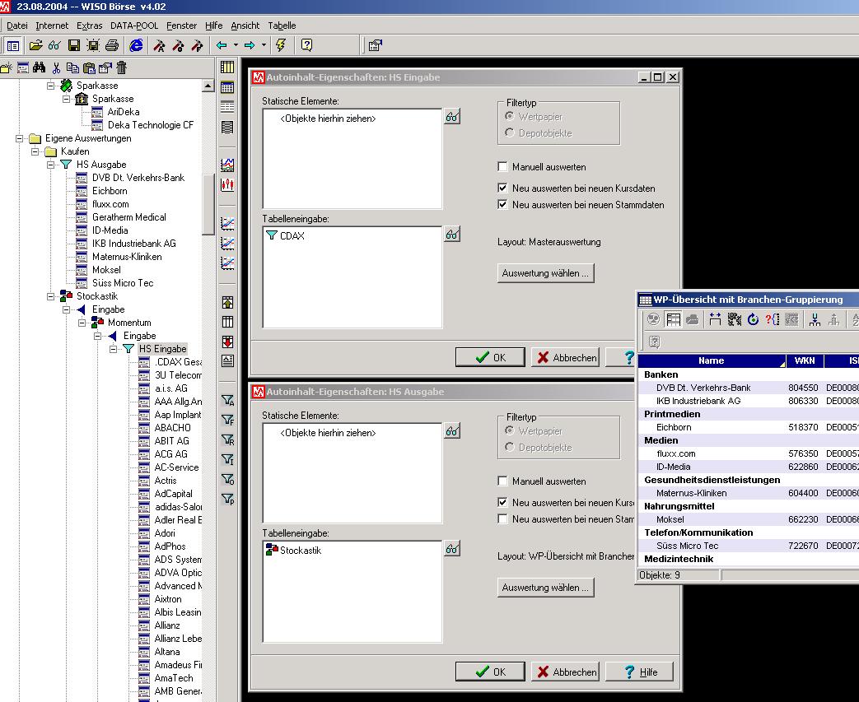The width and height of the screenshot is (859, 702).
Task: Open dropdown arrow next to back arrow
Action: coord(236,45)
